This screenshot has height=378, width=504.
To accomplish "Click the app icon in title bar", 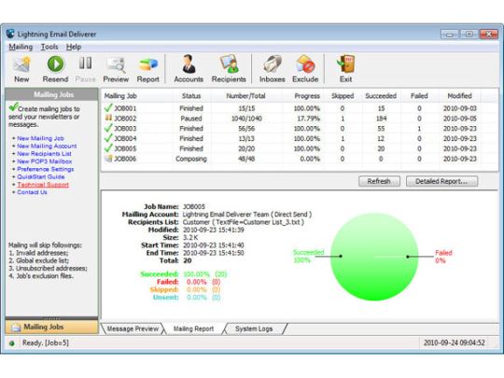I will (x=10, y=34).
